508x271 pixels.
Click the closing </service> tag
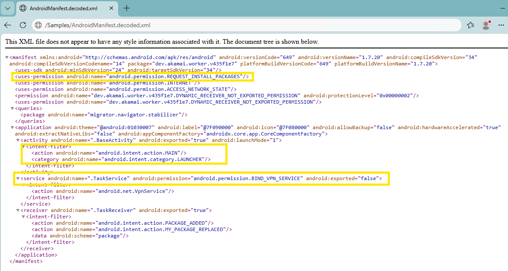pyautogui.click(x=36, y=204)
